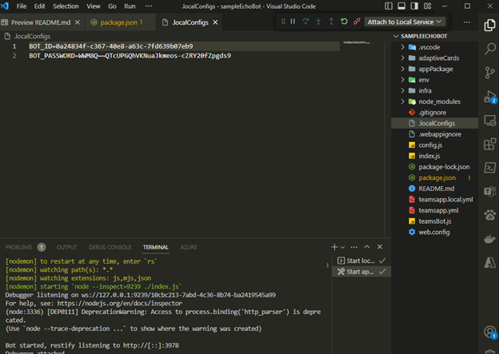This screenshot has height=354, width=499.
Task: Expand the adaptiveCards folder
Action: point(435,58)
